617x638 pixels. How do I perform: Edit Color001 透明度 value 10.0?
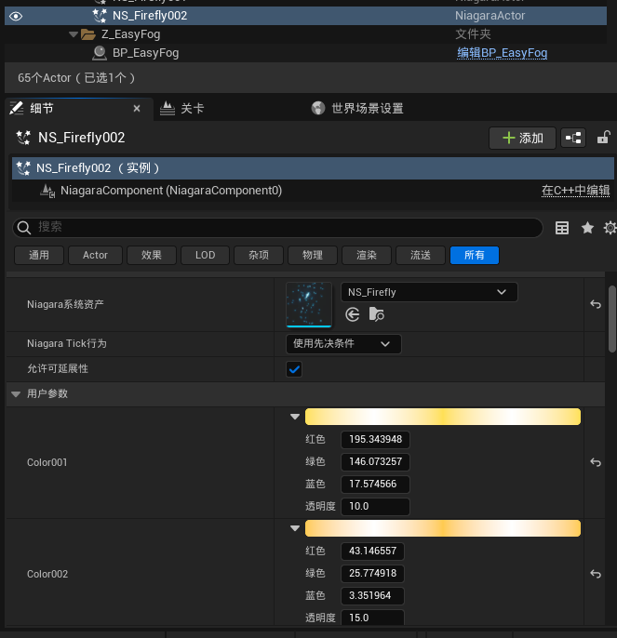click(375, 507)
